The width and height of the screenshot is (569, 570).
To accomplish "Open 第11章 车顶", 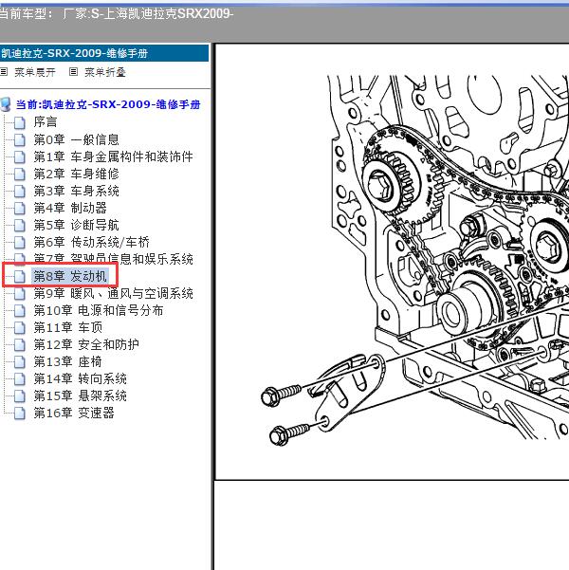I will 68,327.
